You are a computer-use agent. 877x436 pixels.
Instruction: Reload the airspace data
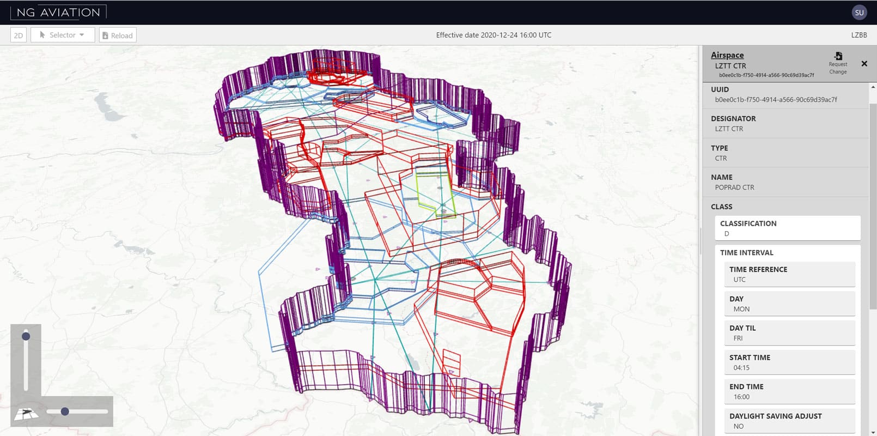118,35
